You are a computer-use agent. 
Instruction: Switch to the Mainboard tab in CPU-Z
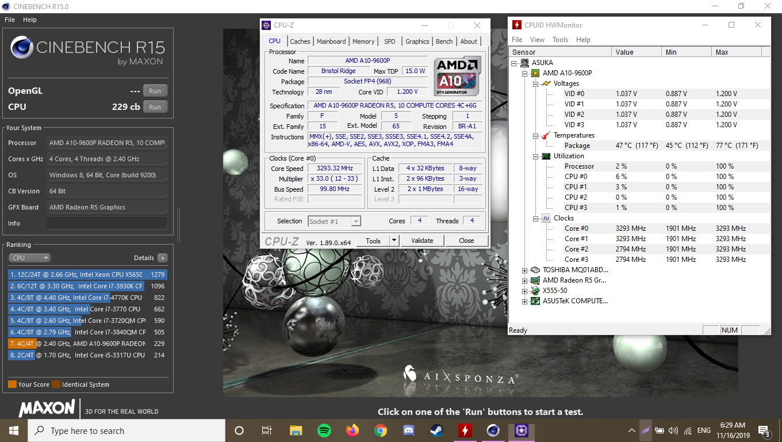pos(331,41)
